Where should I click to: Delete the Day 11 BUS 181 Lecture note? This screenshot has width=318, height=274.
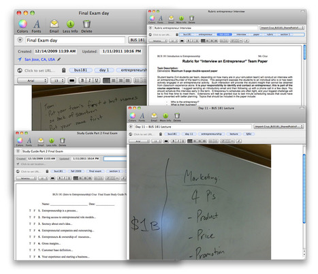pyautogui.click(x=177, y=117)
